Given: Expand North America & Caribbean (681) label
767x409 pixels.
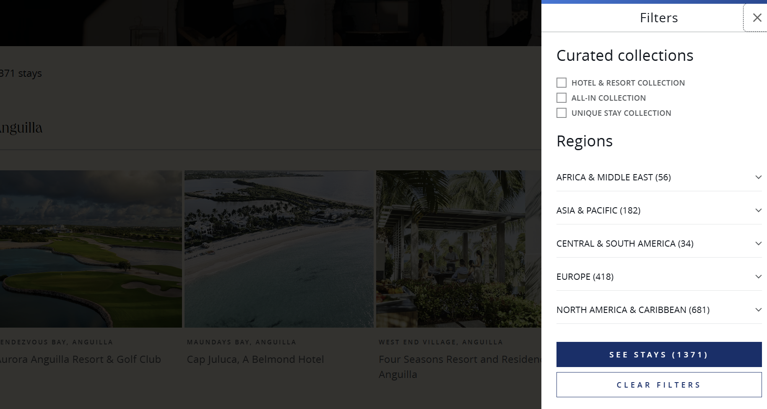Looking at the screenshot, I should coord(633,310).
